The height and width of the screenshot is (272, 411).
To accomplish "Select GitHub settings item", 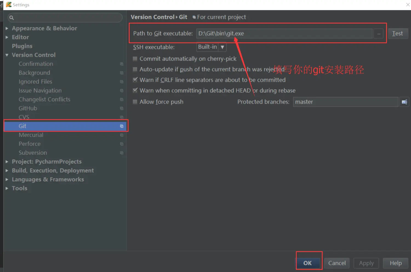I will (x=28, y=108).
